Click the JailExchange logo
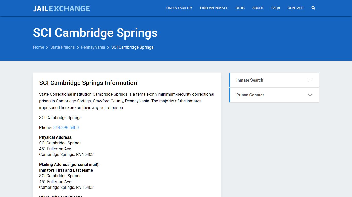The image size is (352, 197). click(62, 8)
